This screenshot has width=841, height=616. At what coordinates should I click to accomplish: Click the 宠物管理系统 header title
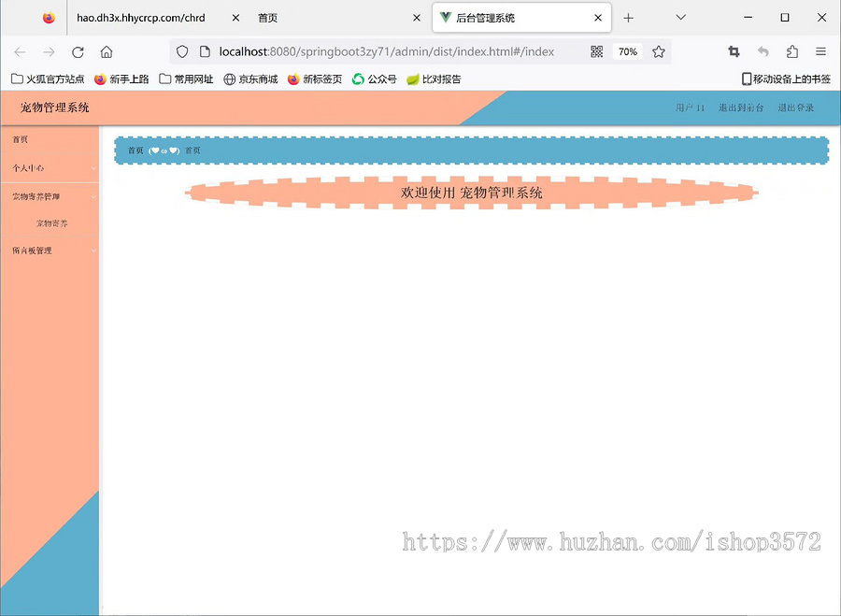pyautogui.click(x=55, y=107)
